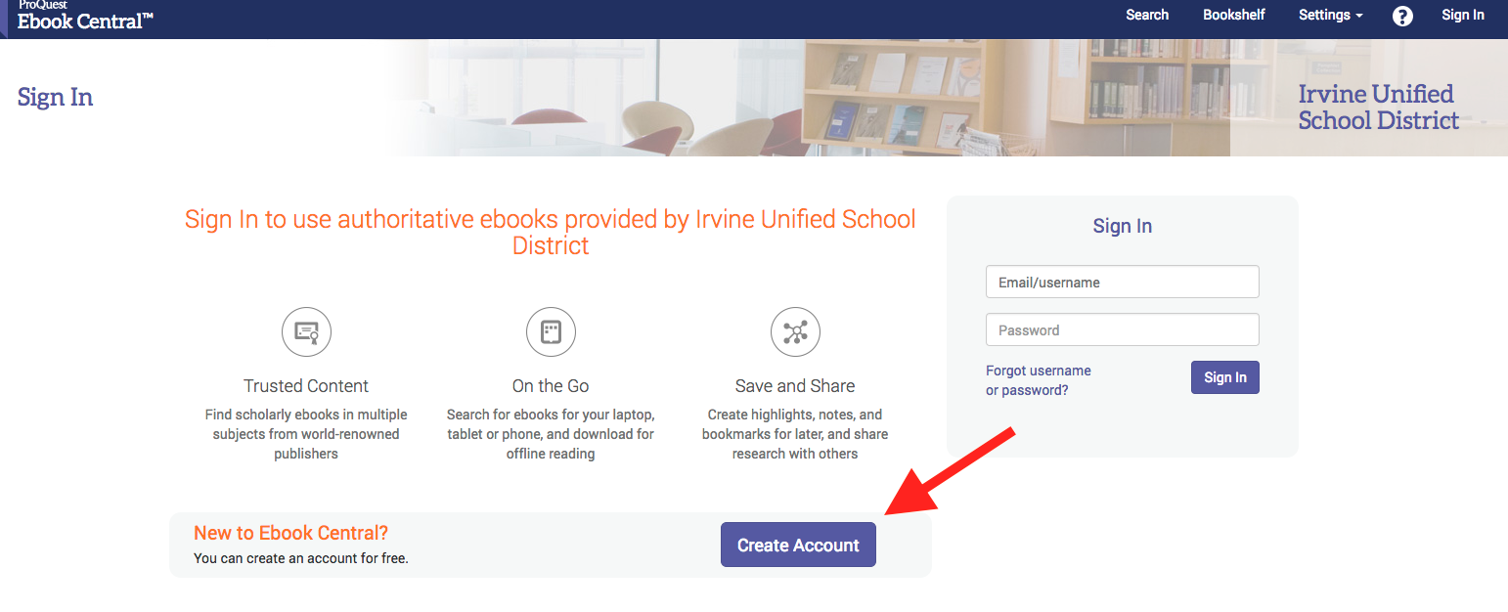Click the Create Account button
1508x612 pixels.
(x=798, y=545)
